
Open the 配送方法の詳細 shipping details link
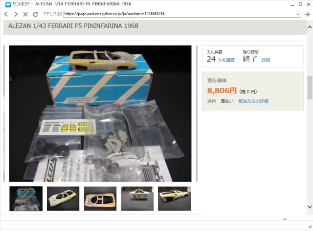click(253, 101)
